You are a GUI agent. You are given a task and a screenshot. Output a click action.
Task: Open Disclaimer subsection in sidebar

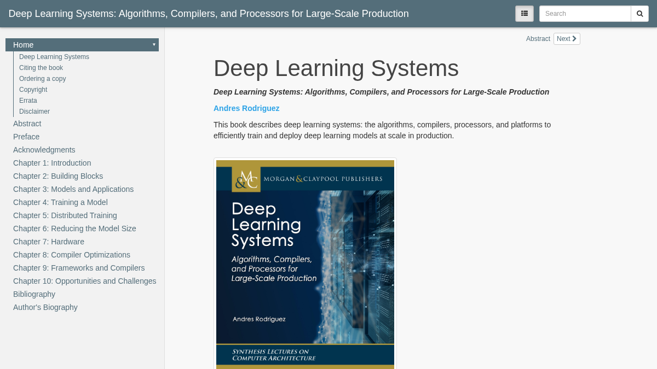click(x=34, y=112)
